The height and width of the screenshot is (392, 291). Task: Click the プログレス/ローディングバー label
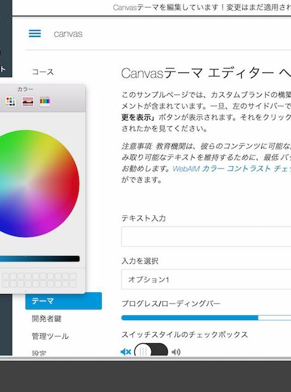(x=171, y=304)
